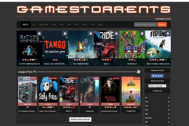Image resolution: width=189 pixels, height=126 pixels.
Task: Open R-Type Dimensions EX featured cover
Action: click(x=29, y=45)
